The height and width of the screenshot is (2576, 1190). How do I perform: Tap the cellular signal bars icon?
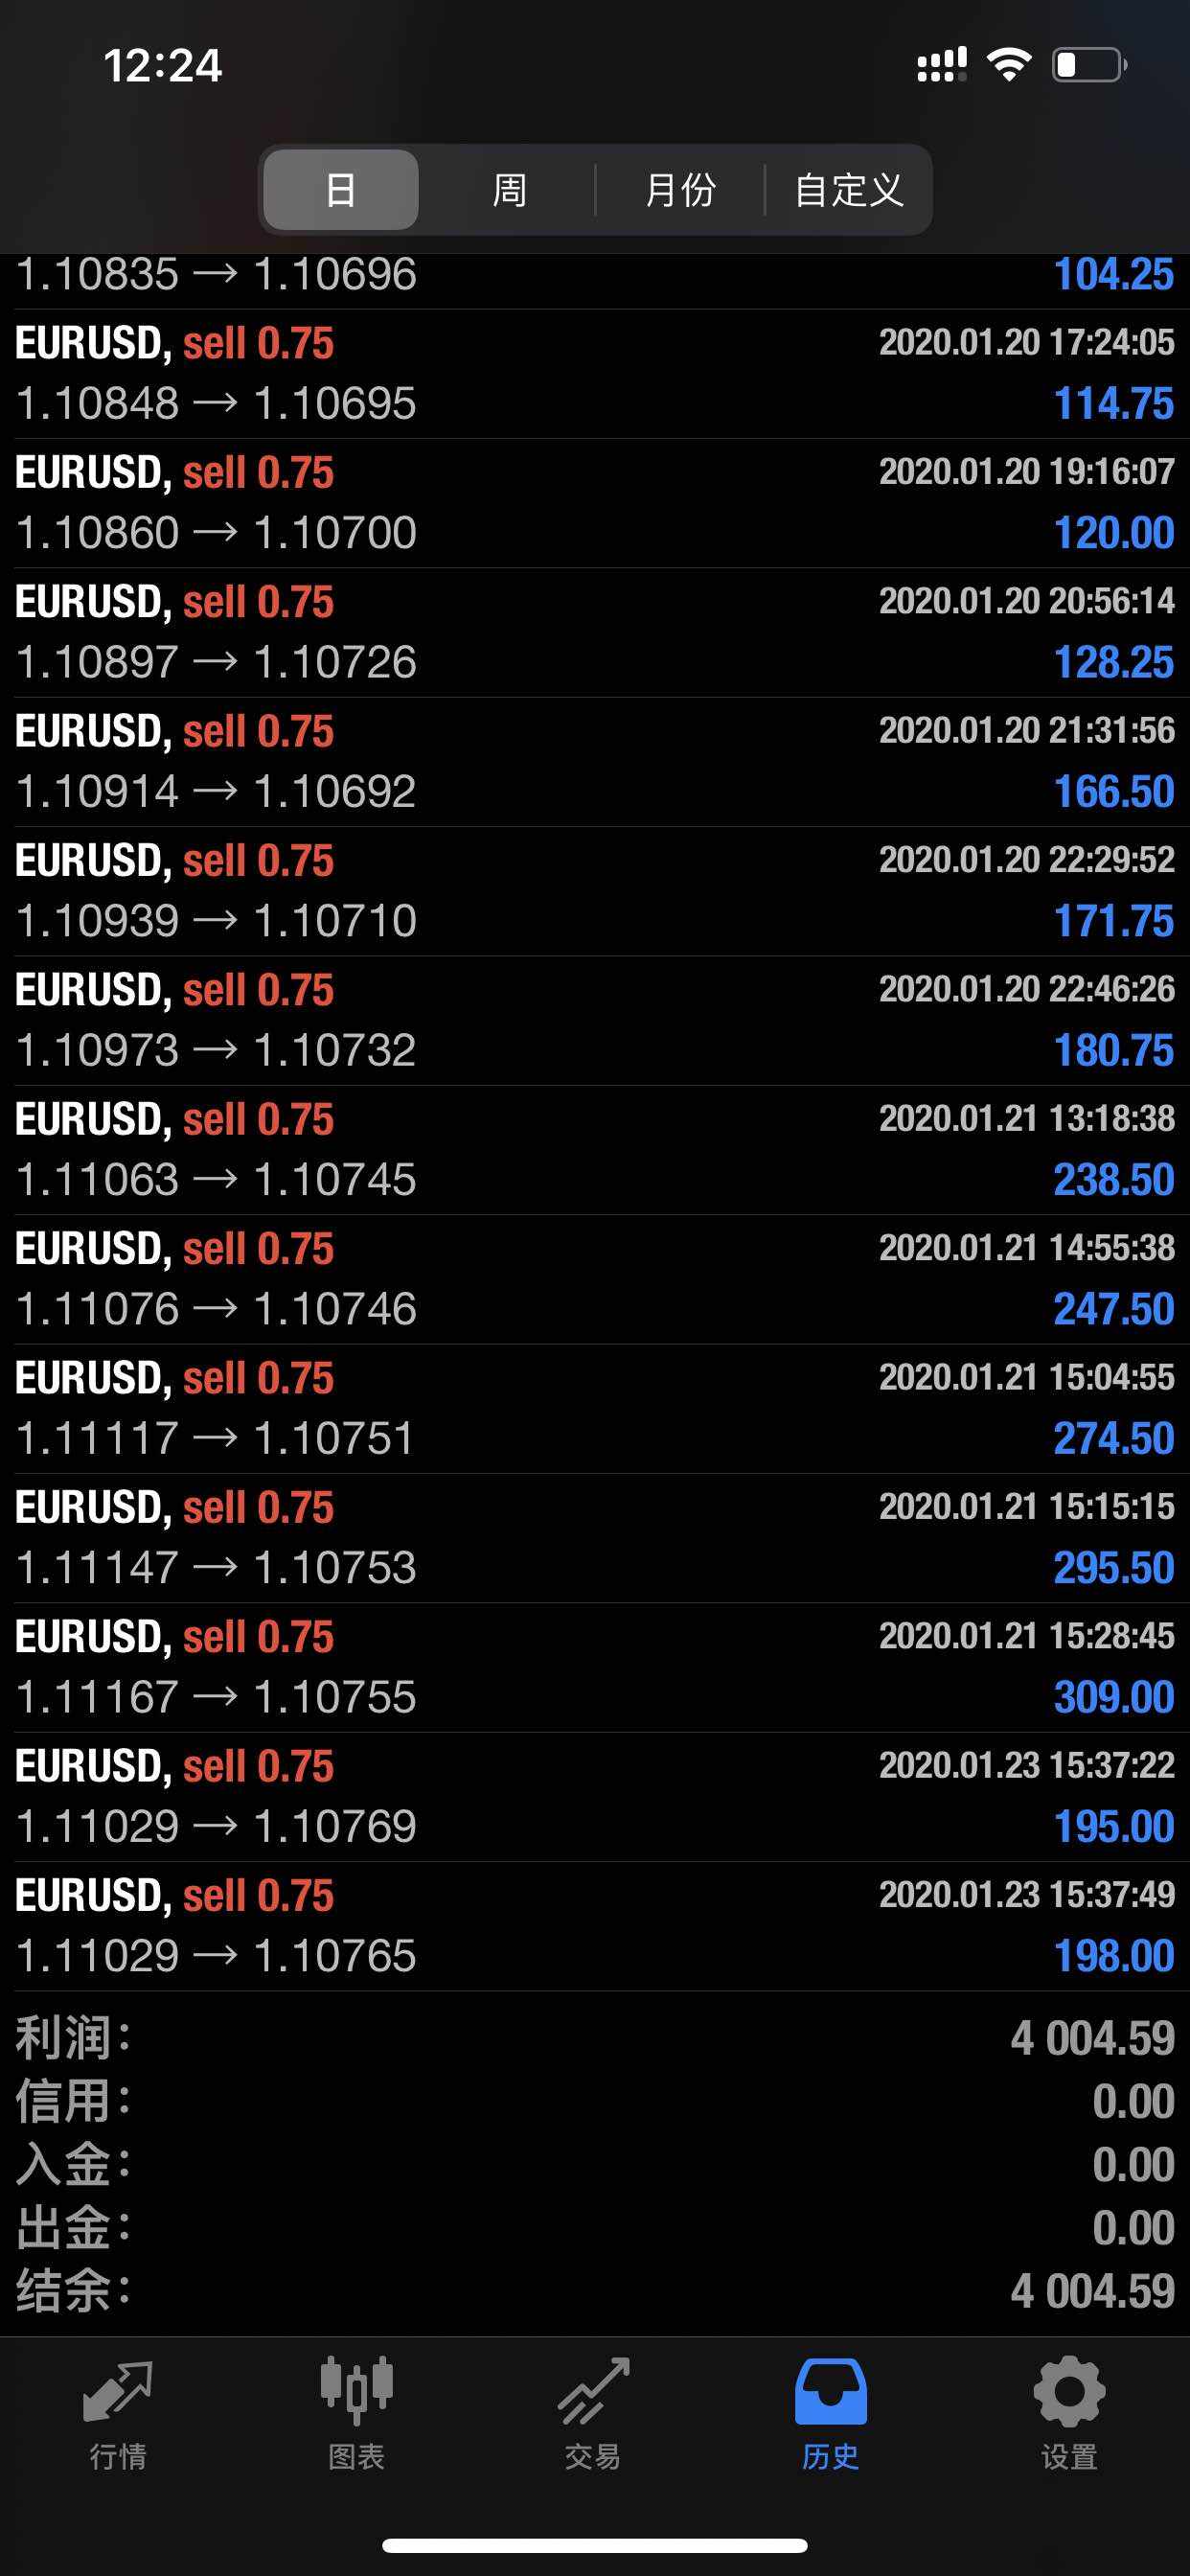[x=941, y=65]
